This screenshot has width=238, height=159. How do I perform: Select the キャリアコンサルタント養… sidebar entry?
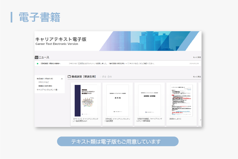(x=48, y=89)
